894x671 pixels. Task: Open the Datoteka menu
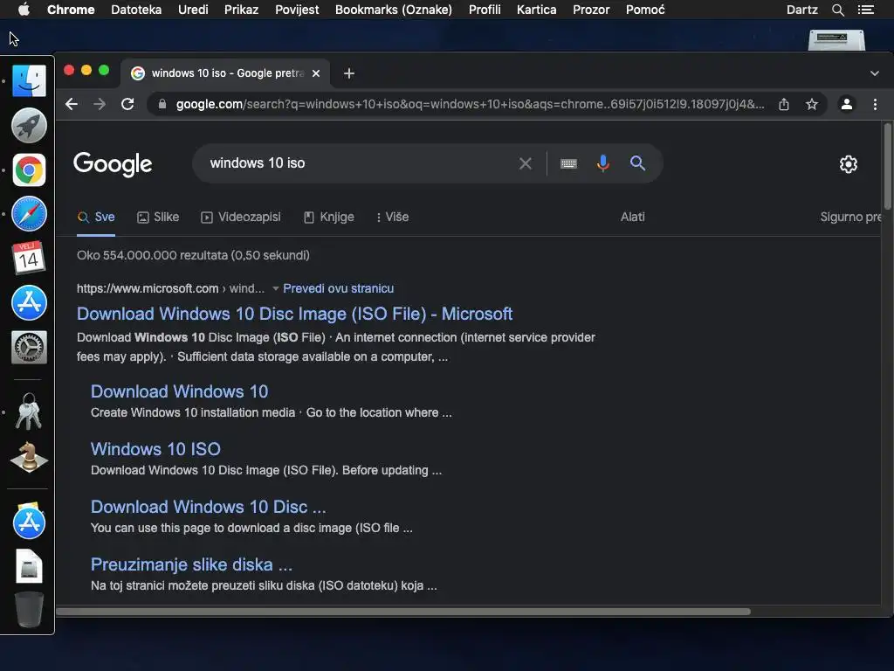coord(136,10)
